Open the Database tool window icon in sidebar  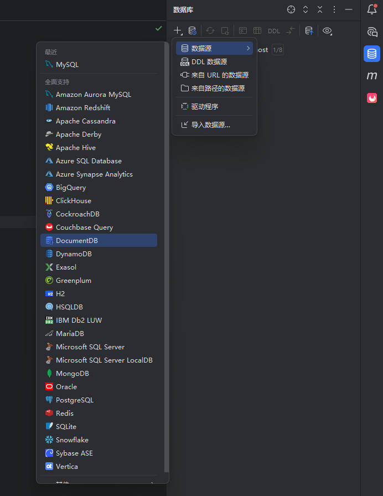tap(372, 54)
